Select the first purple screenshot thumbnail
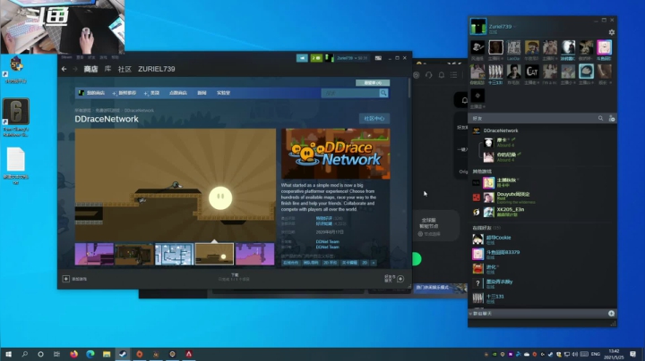Image resolution: width=645 pixels, height=361 pixels. pos(94,254)
